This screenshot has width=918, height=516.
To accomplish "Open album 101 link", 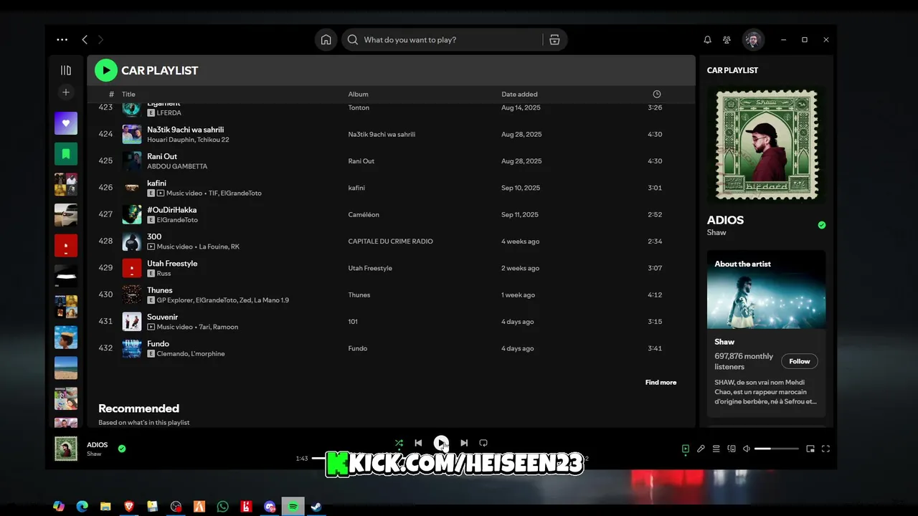I will click(x=353, y=322).
